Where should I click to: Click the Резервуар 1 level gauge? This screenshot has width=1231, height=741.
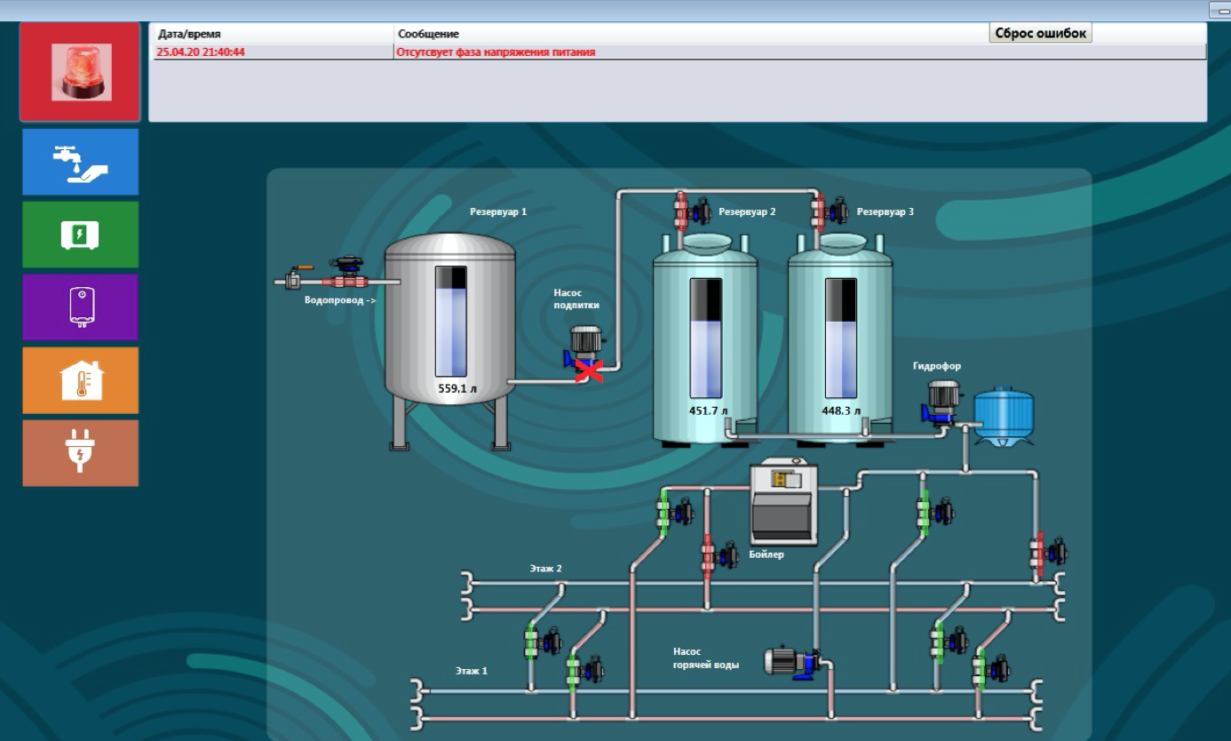coord(450,321)
